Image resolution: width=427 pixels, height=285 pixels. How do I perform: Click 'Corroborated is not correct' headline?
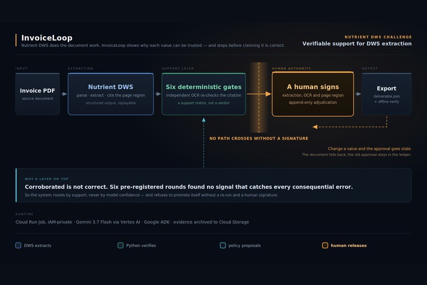coord(189,187)
